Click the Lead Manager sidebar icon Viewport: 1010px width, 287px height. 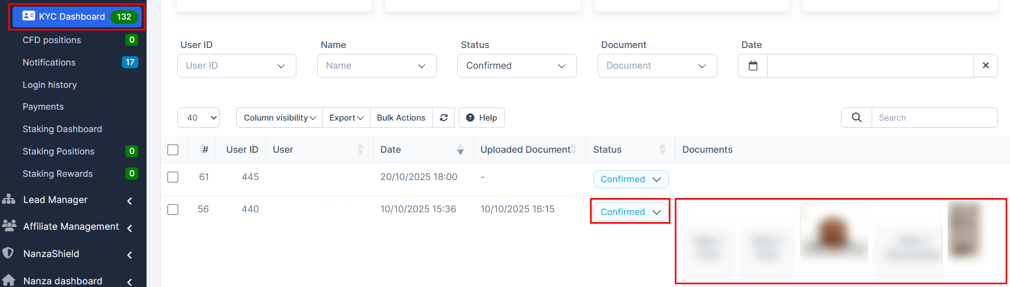(9, 200)
